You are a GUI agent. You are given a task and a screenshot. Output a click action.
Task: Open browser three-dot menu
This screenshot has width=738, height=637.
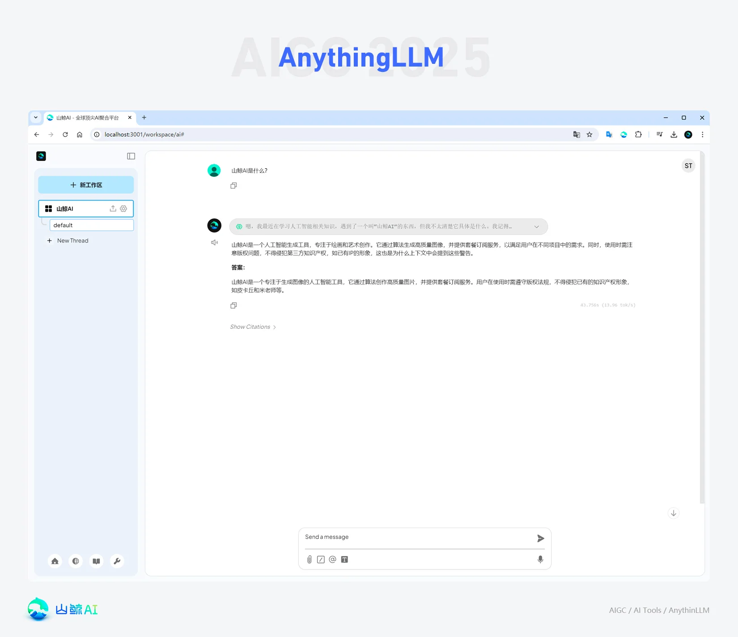coord(702,134)
